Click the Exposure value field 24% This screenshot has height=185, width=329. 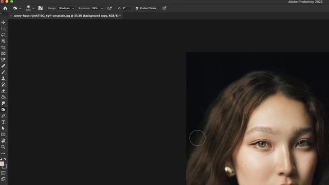(x=96, y=8)
